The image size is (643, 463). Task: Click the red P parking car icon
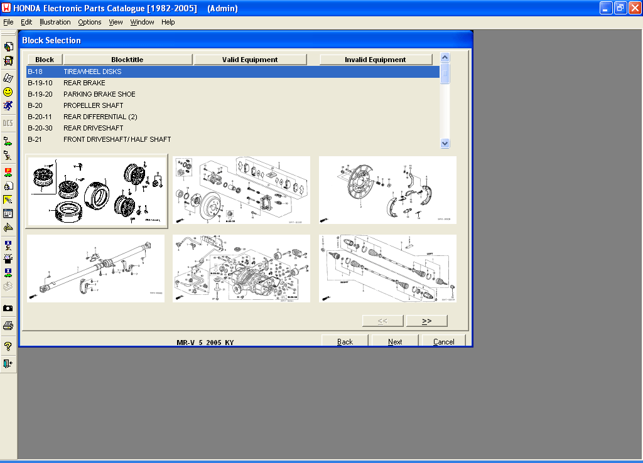[8, 172]
